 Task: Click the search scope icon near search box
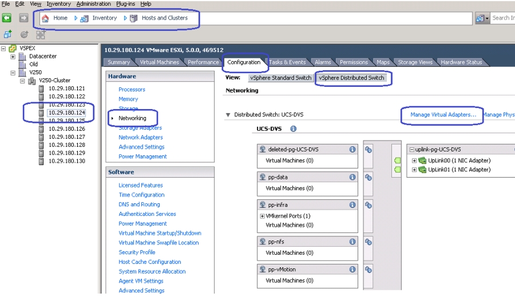pyautogui.click(x=482, y=18)
